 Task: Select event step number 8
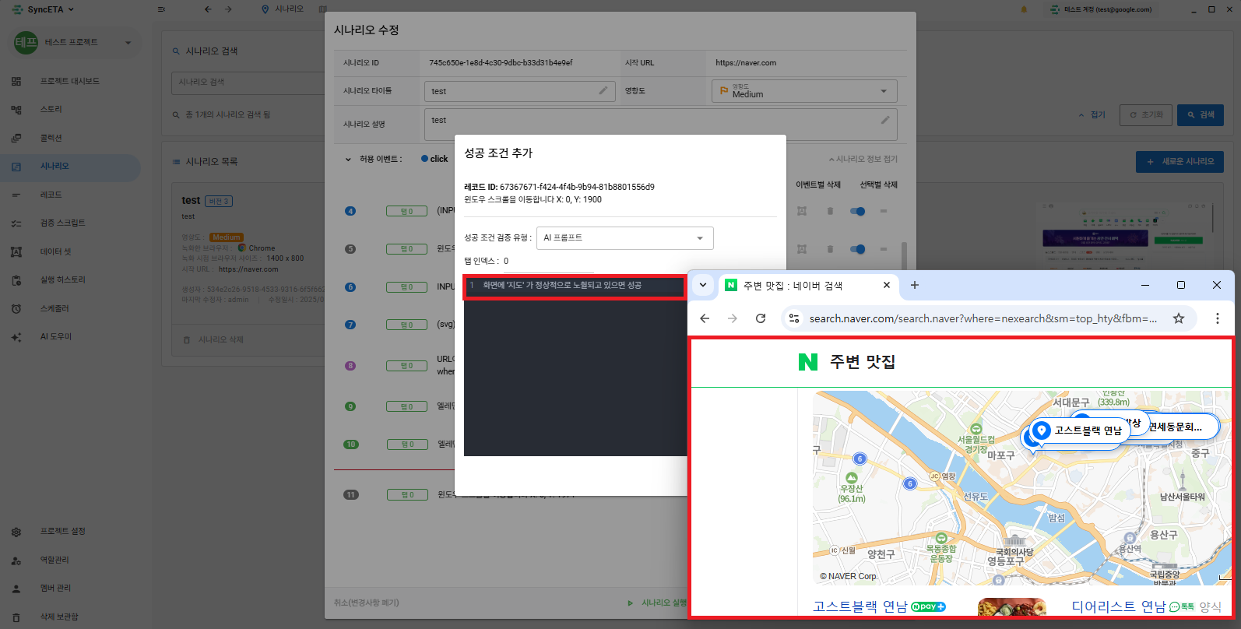coord(350,366)
